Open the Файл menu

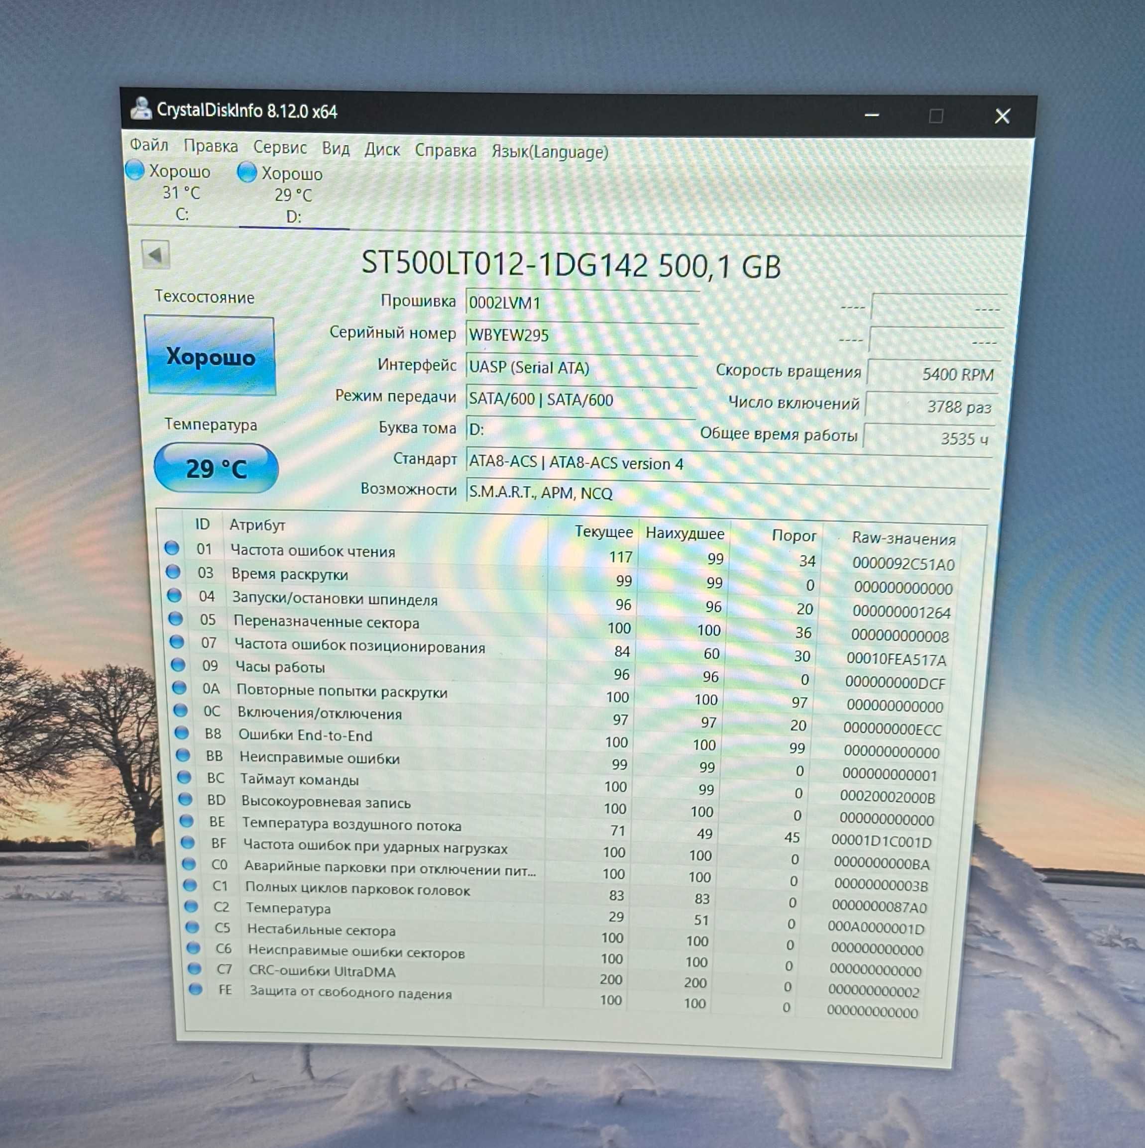click(149, 144)
